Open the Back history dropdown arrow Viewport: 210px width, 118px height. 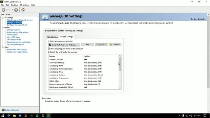(x=12, y=10)
